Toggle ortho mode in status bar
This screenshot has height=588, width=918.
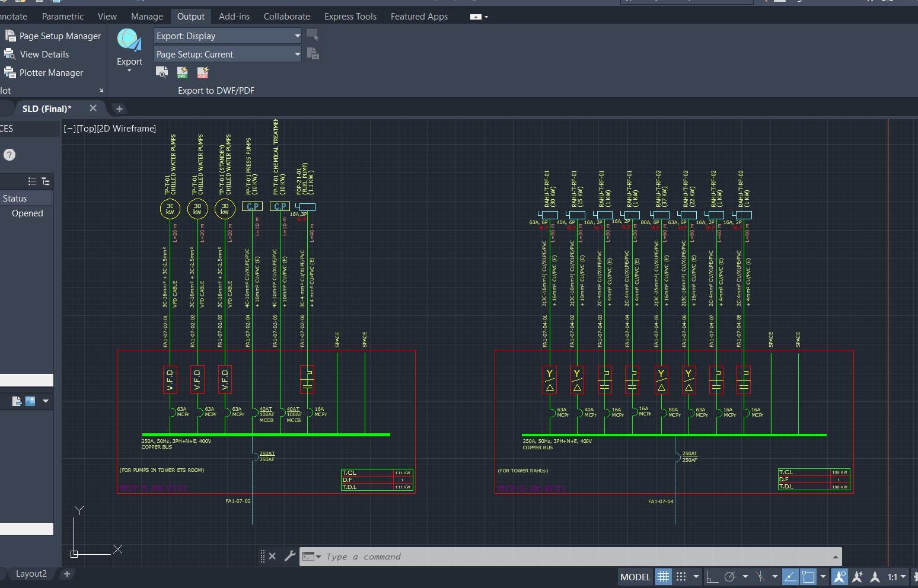point(712,577)
